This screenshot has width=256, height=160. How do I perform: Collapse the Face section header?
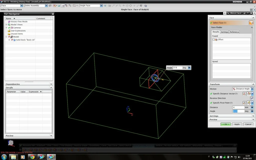253,18
